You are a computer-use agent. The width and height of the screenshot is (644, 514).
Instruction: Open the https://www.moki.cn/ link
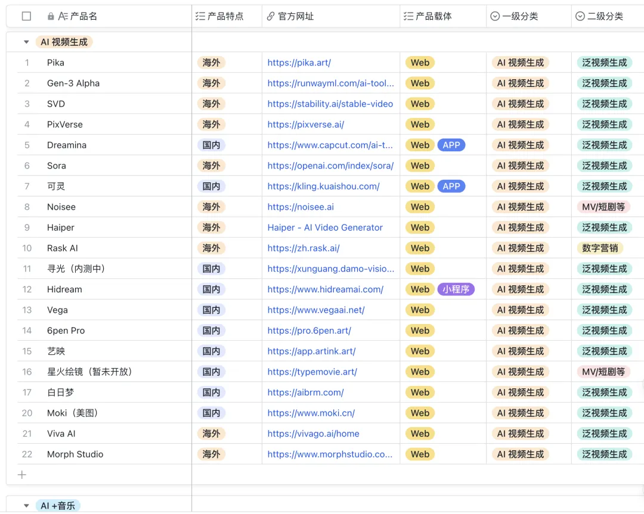click(311, 413)
